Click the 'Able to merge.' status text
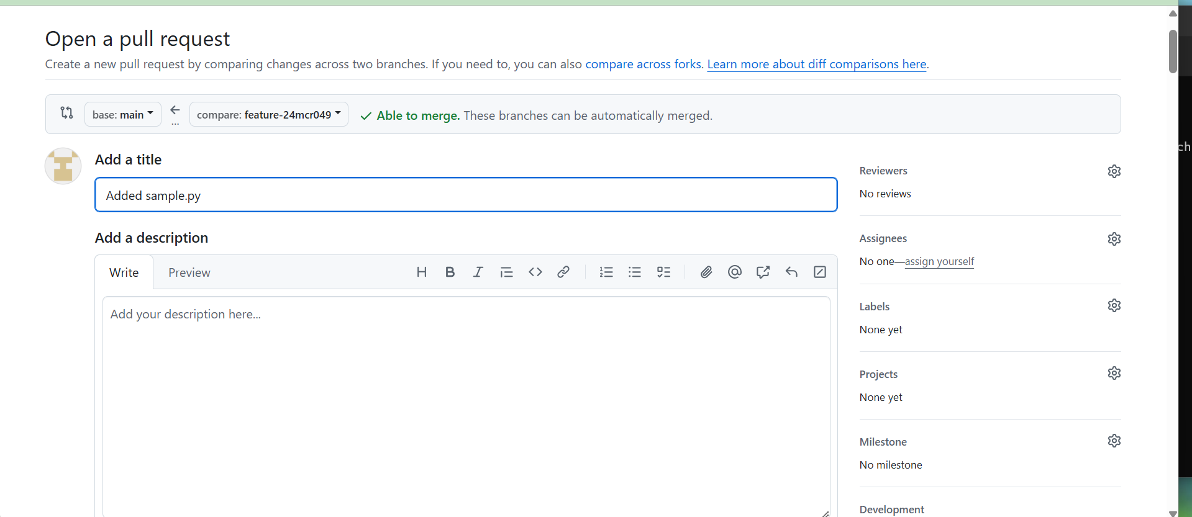1192x517 pixels. [418, 115]
